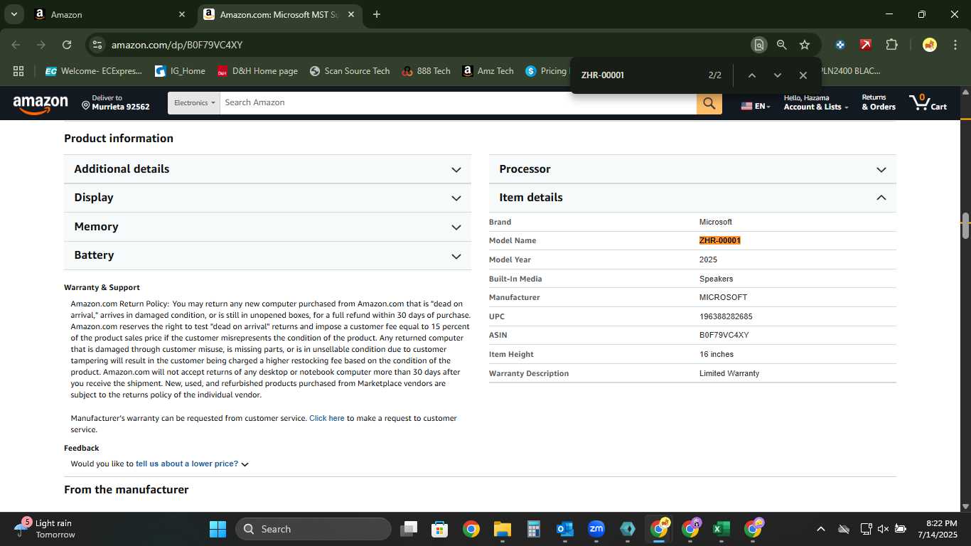Expand the Battery section

tap(267, 255)
